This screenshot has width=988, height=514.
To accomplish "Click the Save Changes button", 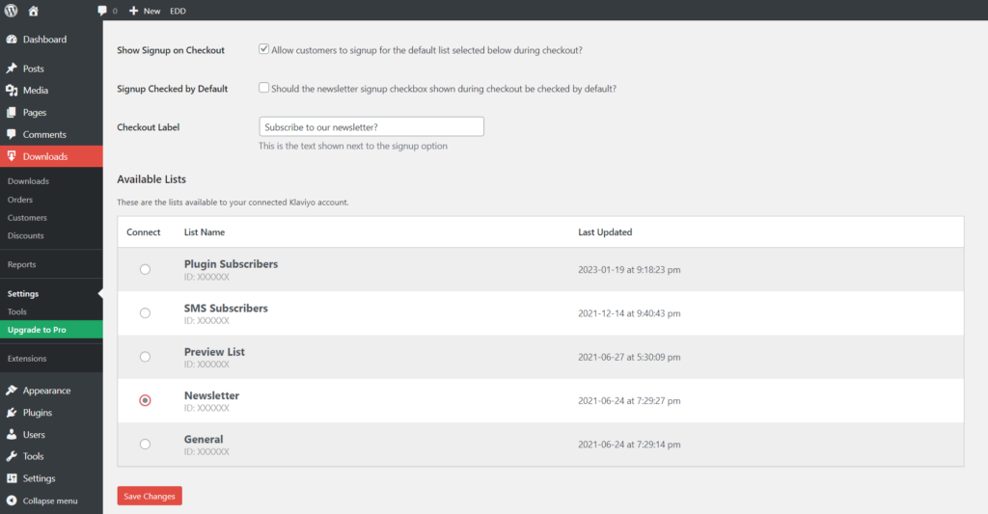I will 150,496.
